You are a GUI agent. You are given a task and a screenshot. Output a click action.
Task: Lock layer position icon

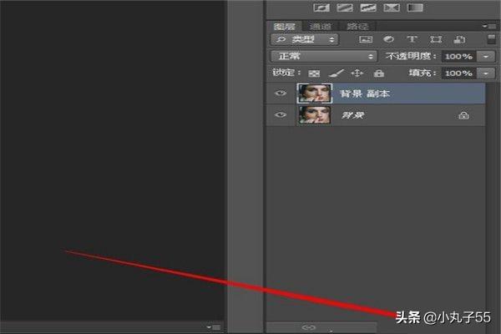357,73
